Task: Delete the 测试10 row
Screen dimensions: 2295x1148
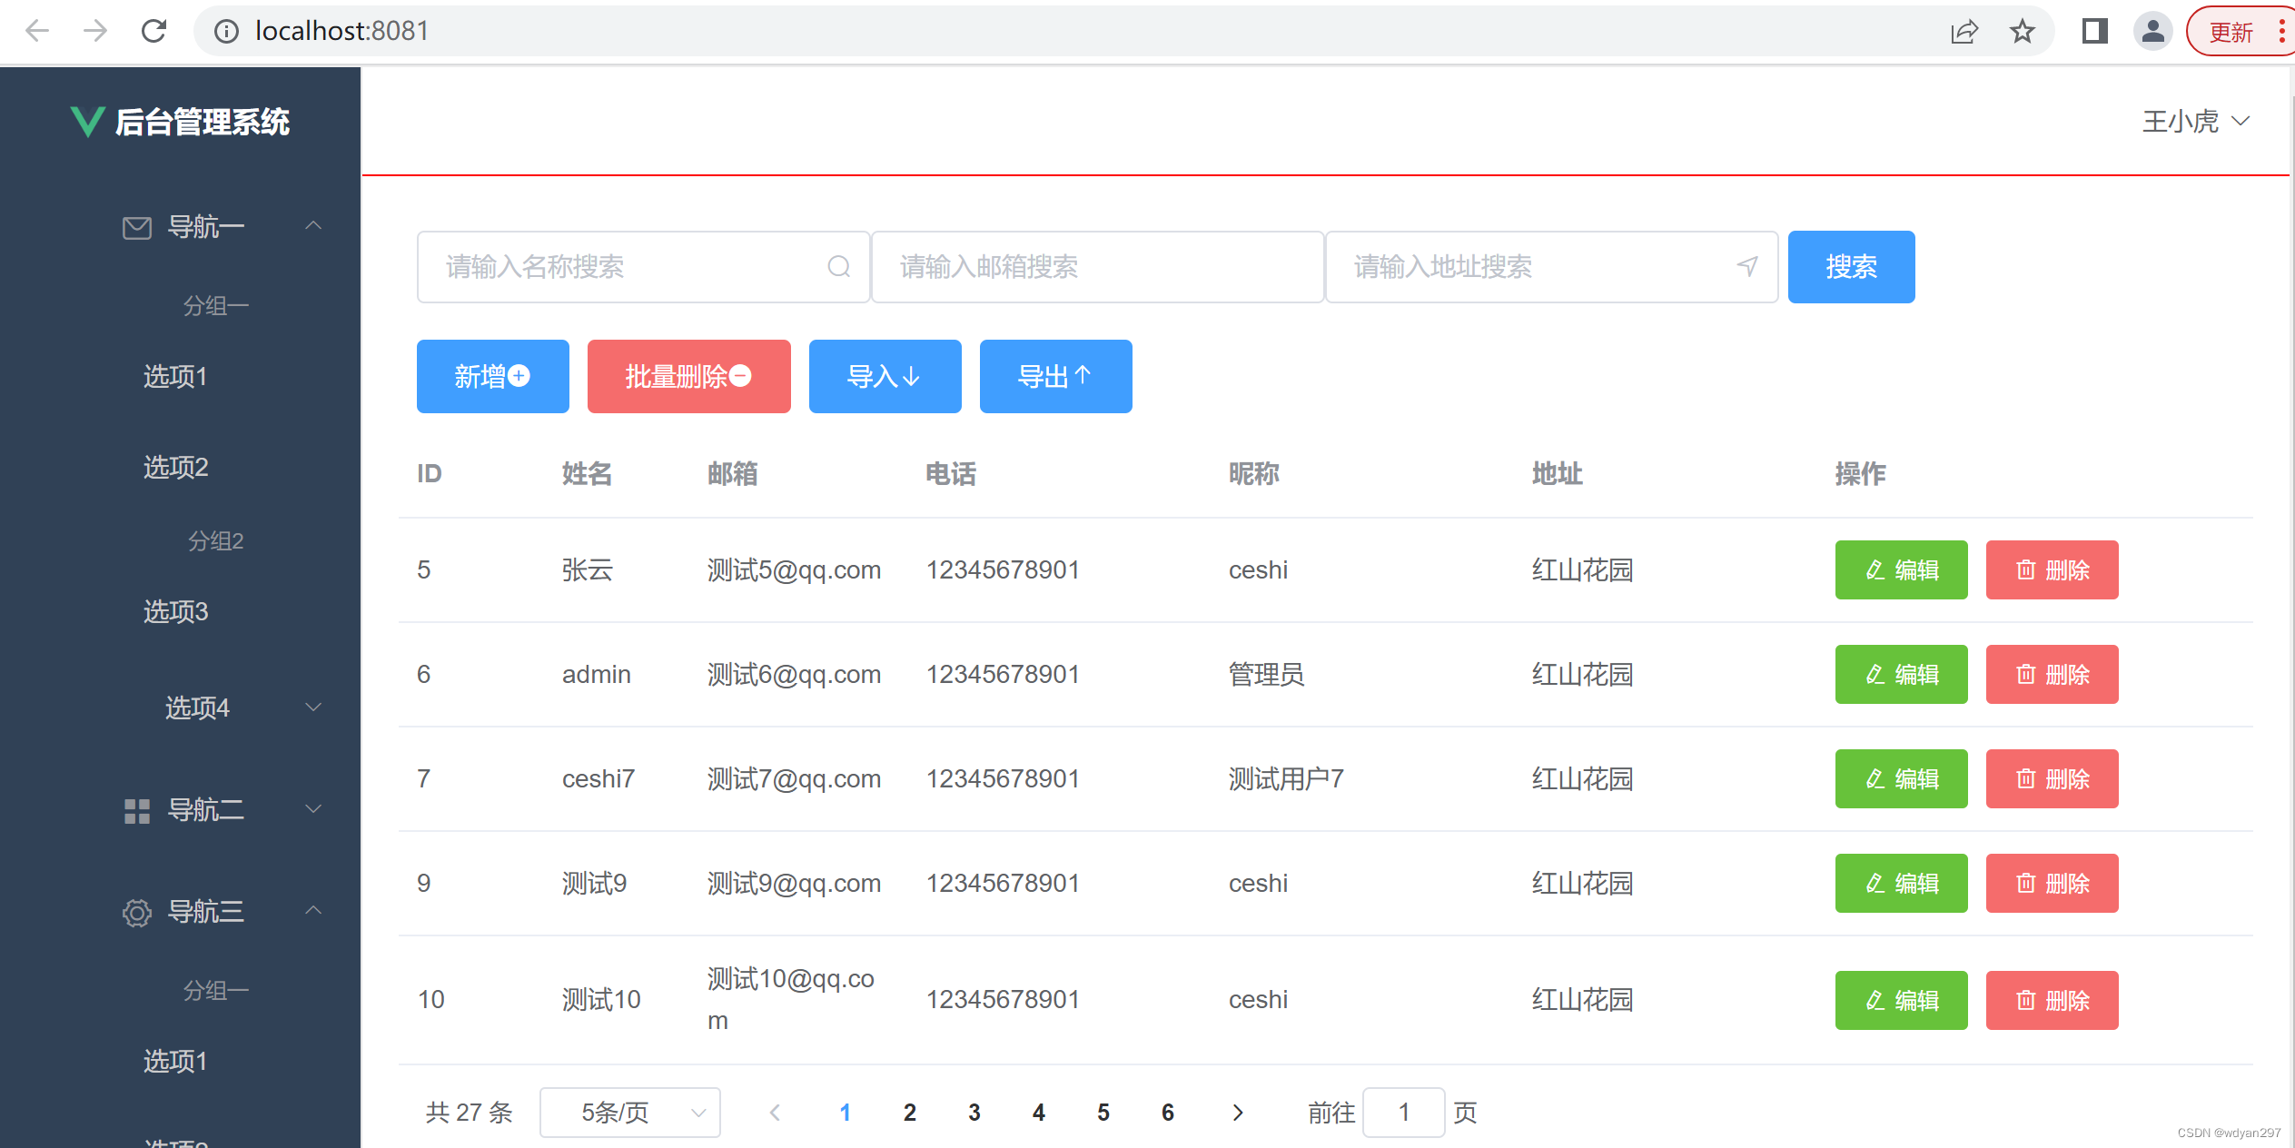Action: [2052, 1001]
